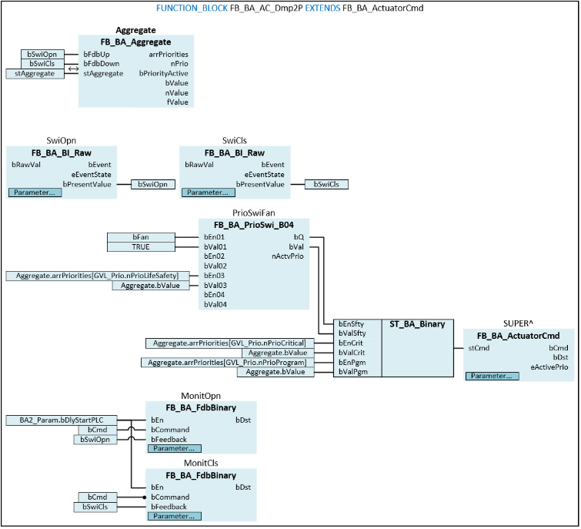Select the TRUE constant input box
This screenshot has height=529, width=581.
[140, 246]
